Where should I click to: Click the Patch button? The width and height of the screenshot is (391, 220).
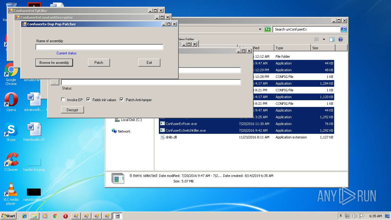click(99, 63)
